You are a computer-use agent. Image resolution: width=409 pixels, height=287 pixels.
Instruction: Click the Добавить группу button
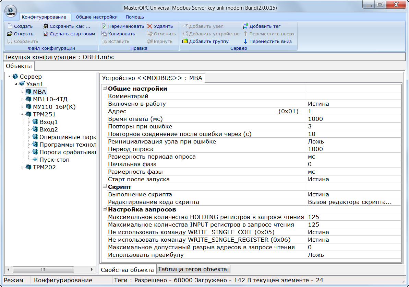(206, 41)
